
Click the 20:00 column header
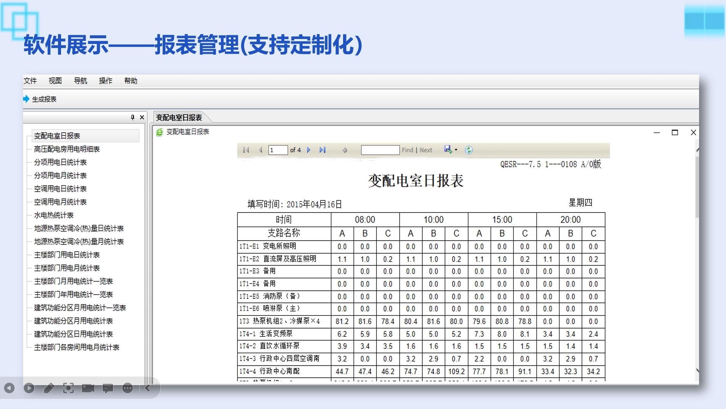571,220
